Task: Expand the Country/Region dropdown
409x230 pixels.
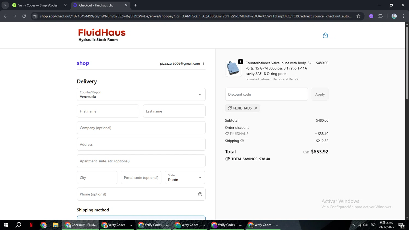Action: tap(141, 95)
